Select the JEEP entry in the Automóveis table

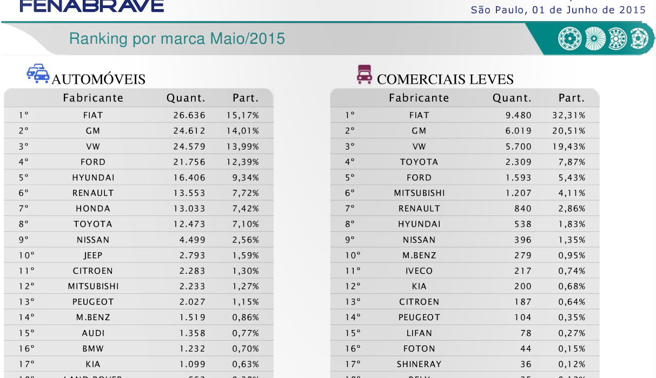(93, 255)
